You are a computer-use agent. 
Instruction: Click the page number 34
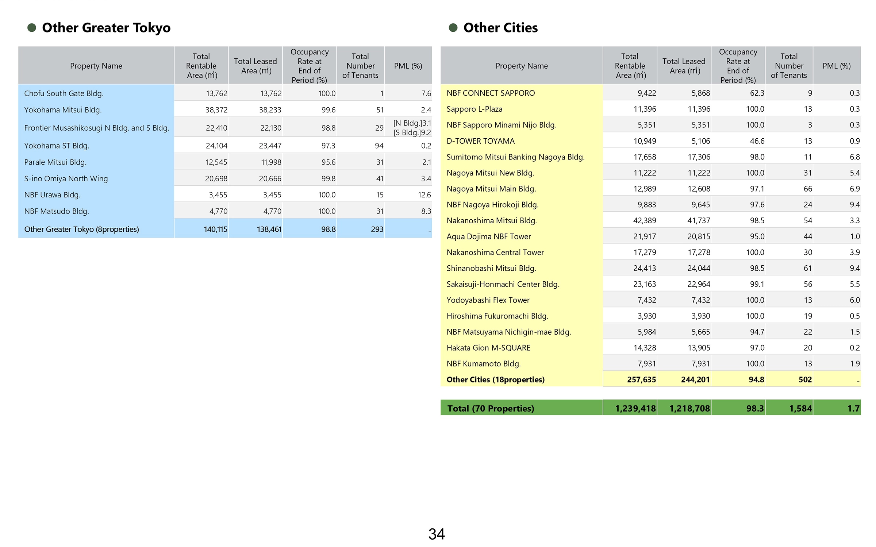pos(437,534)
